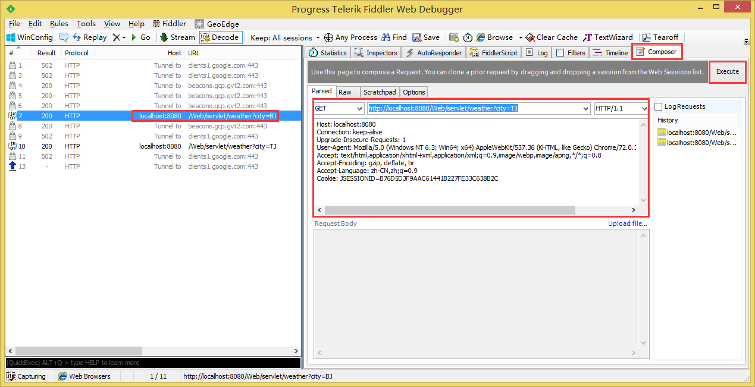
Task: Open the FiddlerScript tab
Action: [494, 53]
